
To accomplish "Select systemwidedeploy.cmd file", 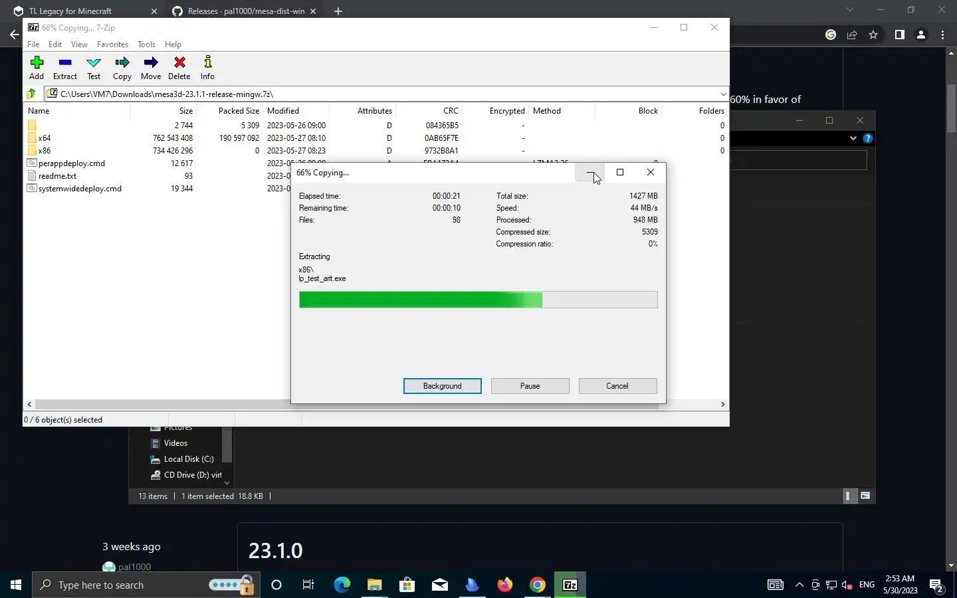I will (80, 189).
